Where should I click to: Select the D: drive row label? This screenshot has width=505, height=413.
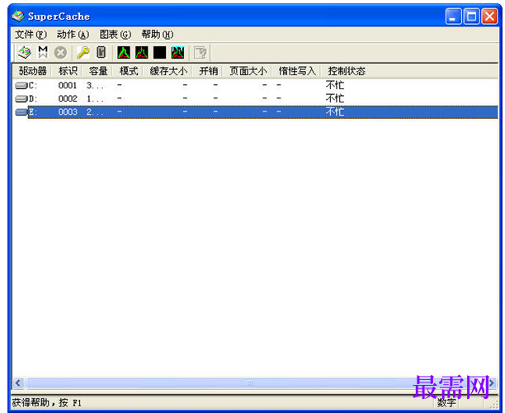(33, 98)
